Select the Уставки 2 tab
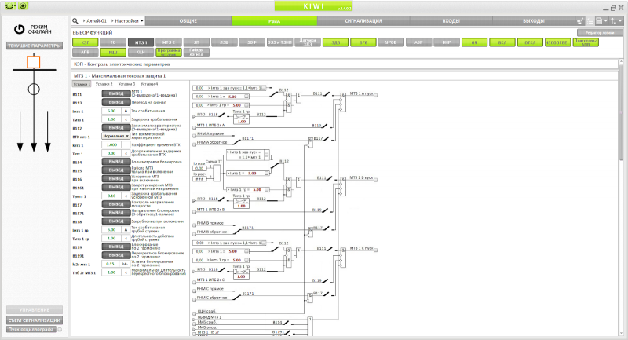 pyautogui.click(x=104, y=84)
